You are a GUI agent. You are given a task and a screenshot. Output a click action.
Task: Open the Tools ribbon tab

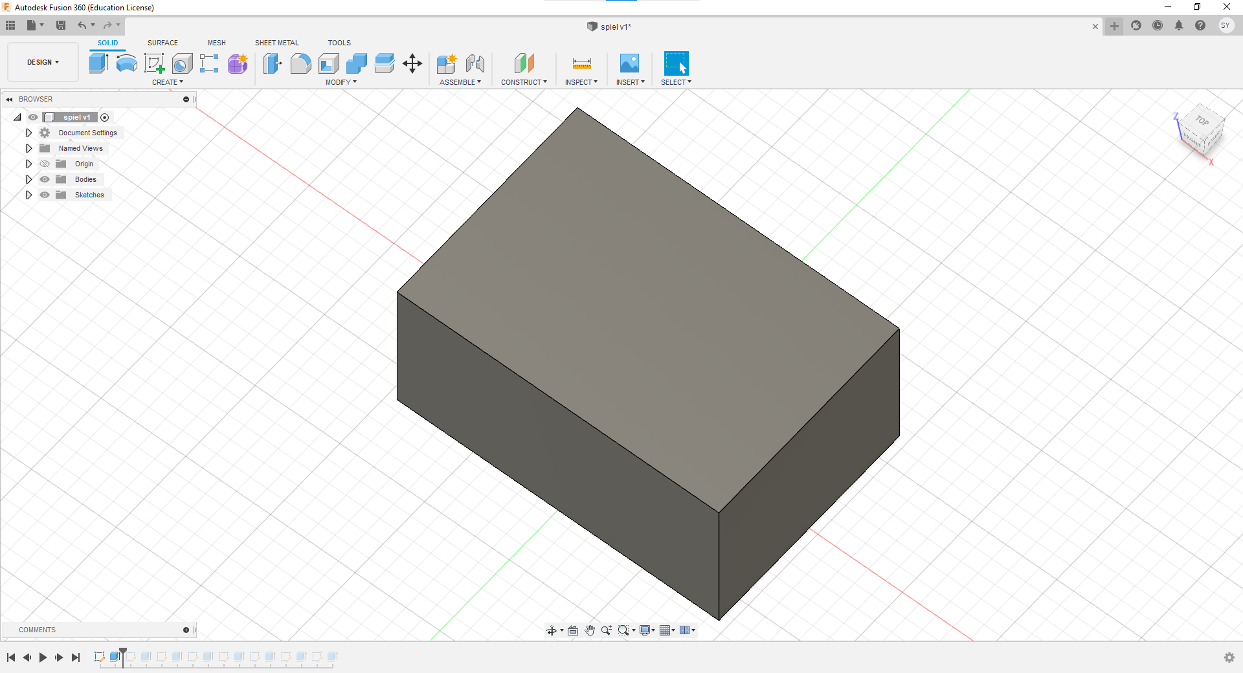tap(339, 43)
